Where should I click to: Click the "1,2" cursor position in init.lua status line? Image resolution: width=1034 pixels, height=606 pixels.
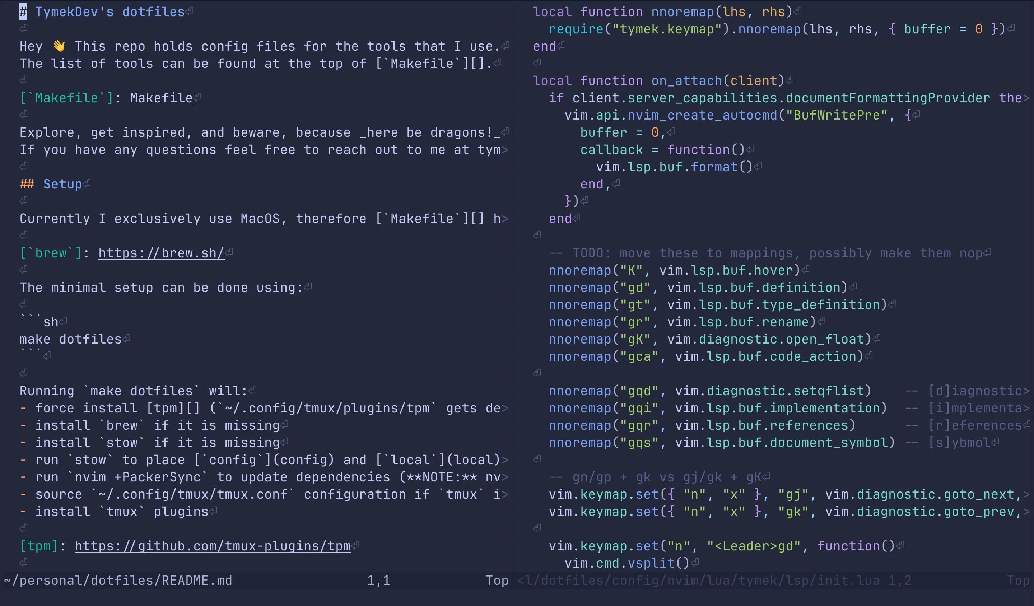pyautogui.click(x=900, y=581)
